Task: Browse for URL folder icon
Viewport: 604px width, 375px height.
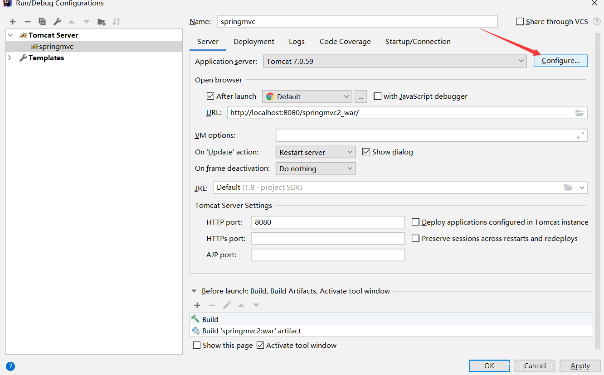Action: 580,113
